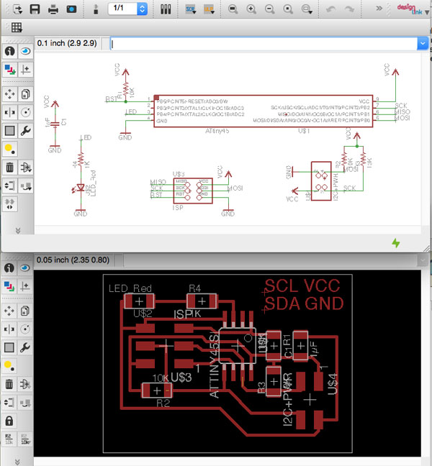Image resolution: width=432 pixels, height=466 pixels.
Task: Click the schematic command line input
Action: coord(264,44)
